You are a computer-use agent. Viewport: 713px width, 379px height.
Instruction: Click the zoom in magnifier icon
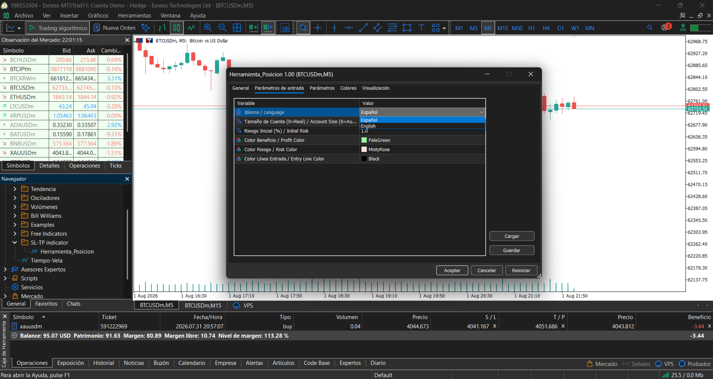pos(208,28)
